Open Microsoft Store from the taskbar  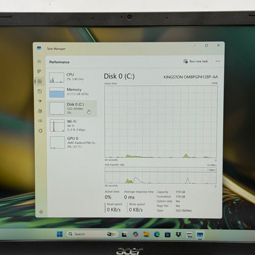click(167, 235)
